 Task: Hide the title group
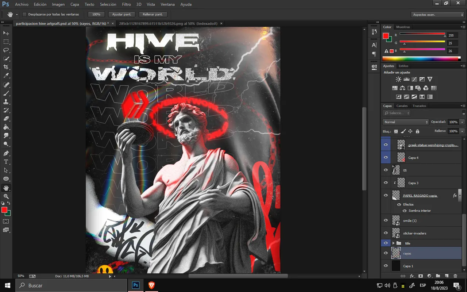[x=386, y=243]
